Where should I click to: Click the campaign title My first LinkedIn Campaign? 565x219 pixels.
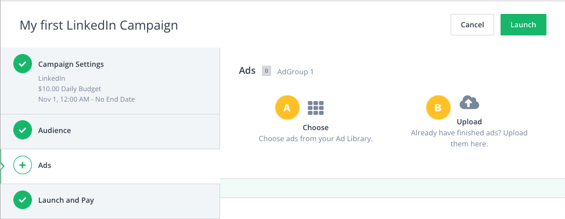[x=99, y=25]
